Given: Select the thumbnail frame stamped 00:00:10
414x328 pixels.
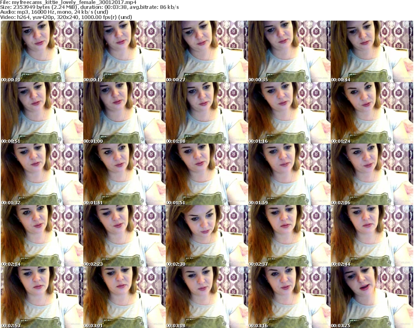Looking at the screenshot, I should pyautogui.click(x=42, y=51).
